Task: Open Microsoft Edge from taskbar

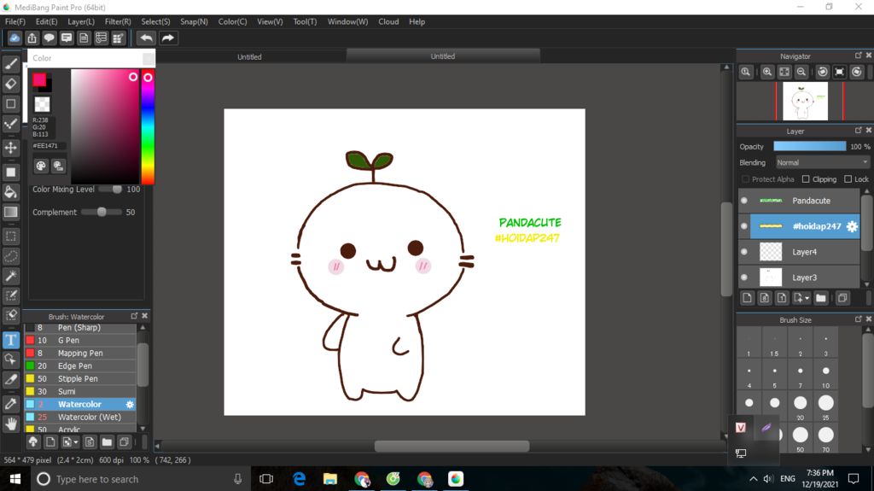Action: pyautogui.click(x=300, y=479)
